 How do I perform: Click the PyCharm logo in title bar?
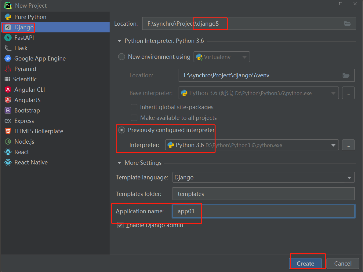tap(8, 5)
